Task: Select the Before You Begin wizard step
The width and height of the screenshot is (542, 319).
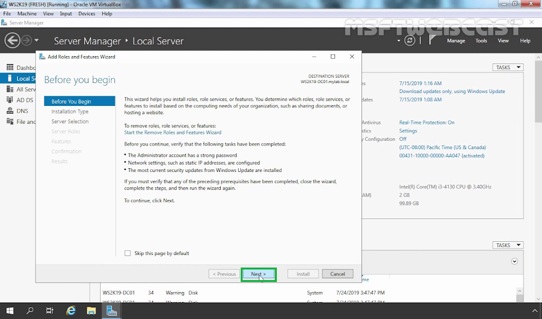Action: [x=79, y=101]
